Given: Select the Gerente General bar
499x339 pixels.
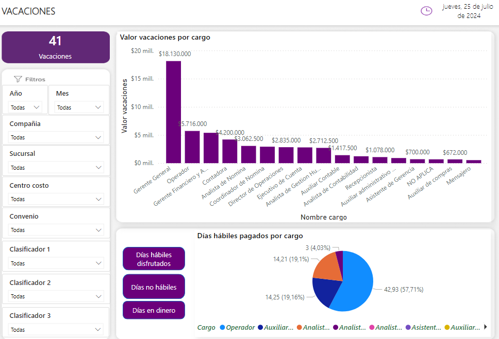Looking at the screenshot, I should tap(173, 112).
